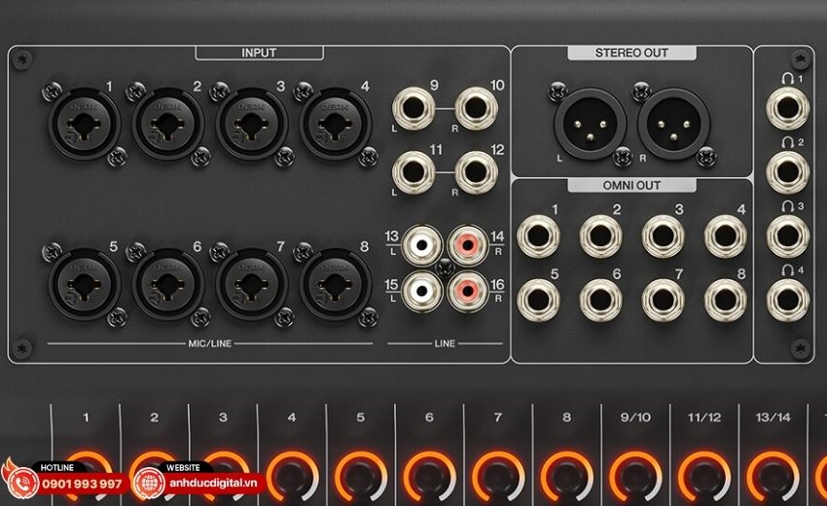The image size is (827, 506).
Task: Click headphone output jack 4
Action: pyautogui.click(x=787, y=301)
